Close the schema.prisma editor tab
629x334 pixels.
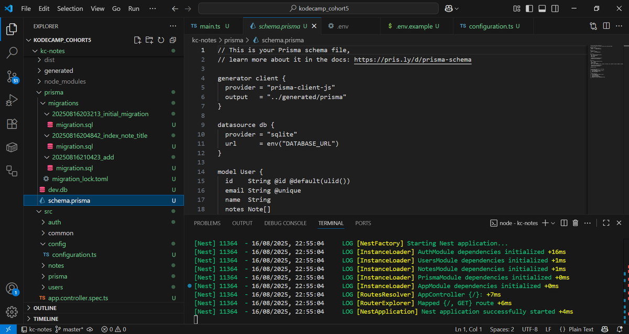[x=314, y=26]
